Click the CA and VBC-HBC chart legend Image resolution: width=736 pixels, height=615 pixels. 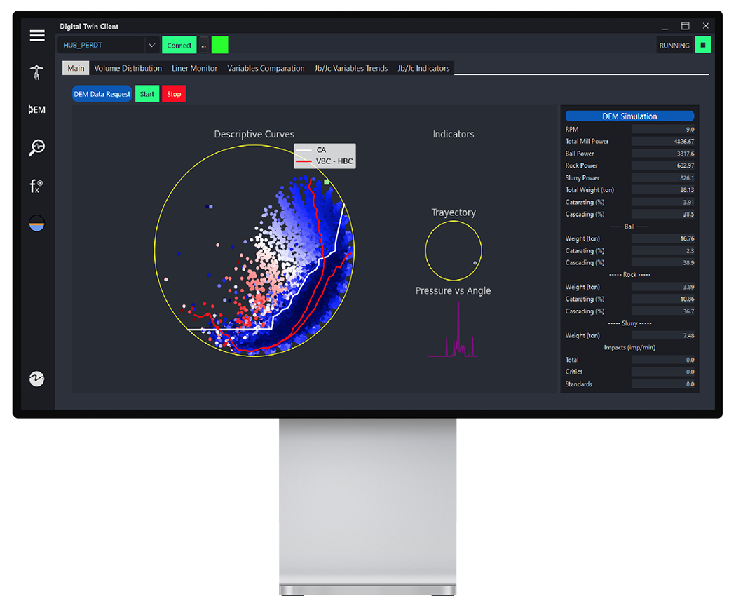coord(325,156)
